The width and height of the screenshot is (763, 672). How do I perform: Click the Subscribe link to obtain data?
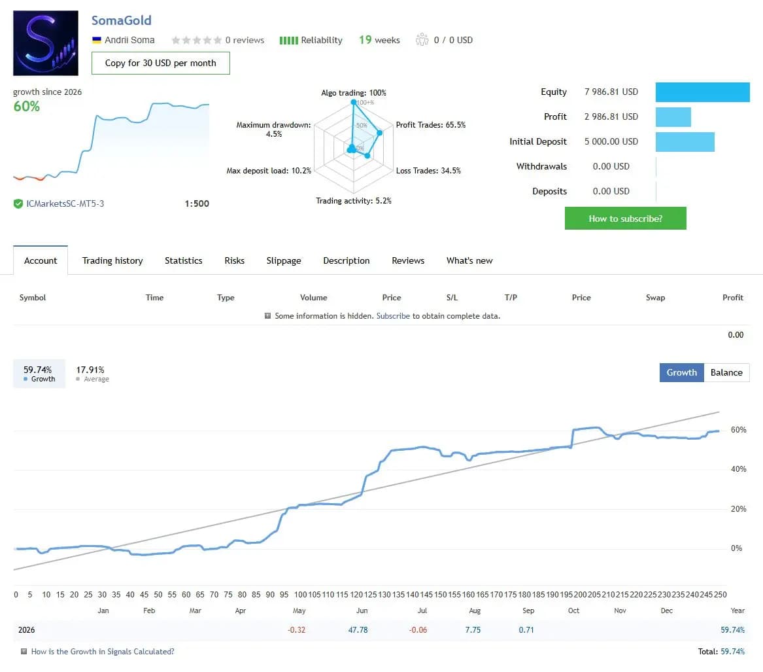tap(393, 316)
